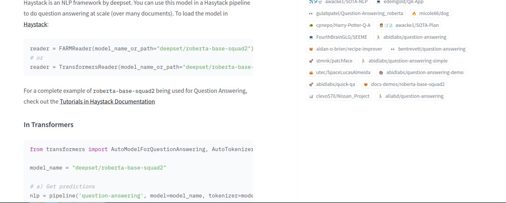The height and width of the screenshot is (203, 506).
Task: Click the FARMReader code line
Action: (x=141, y=48)
